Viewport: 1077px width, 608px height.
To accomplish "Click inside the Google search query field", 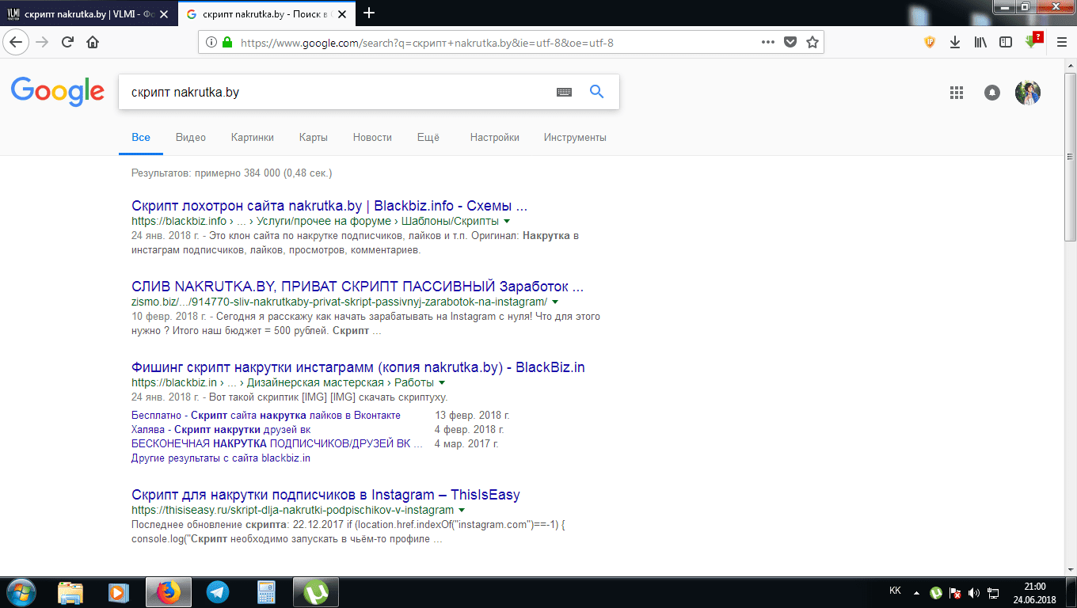I will [x=333, y=93].
